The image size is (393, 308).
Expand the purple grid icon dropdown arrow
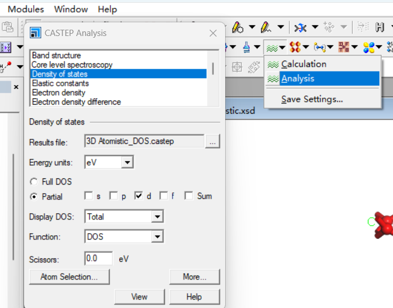[x=20, y=47]
